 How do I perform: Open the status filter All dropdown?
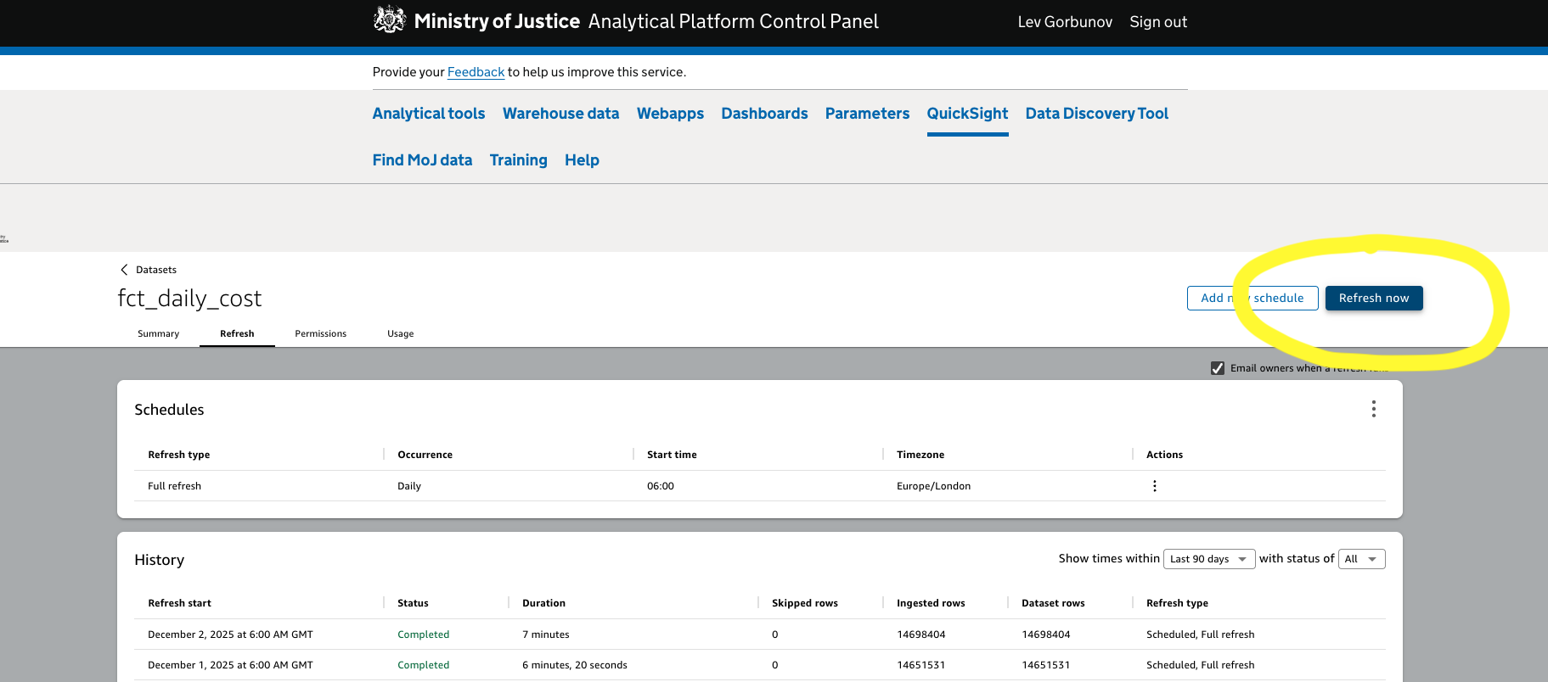(x=1361, y=559)
